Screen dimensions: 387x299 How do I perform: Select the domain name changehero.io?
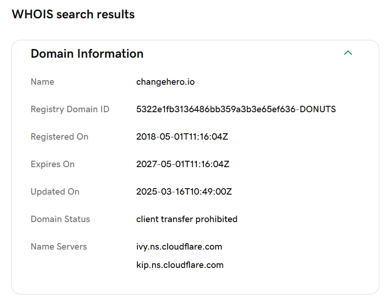[165, 82]
